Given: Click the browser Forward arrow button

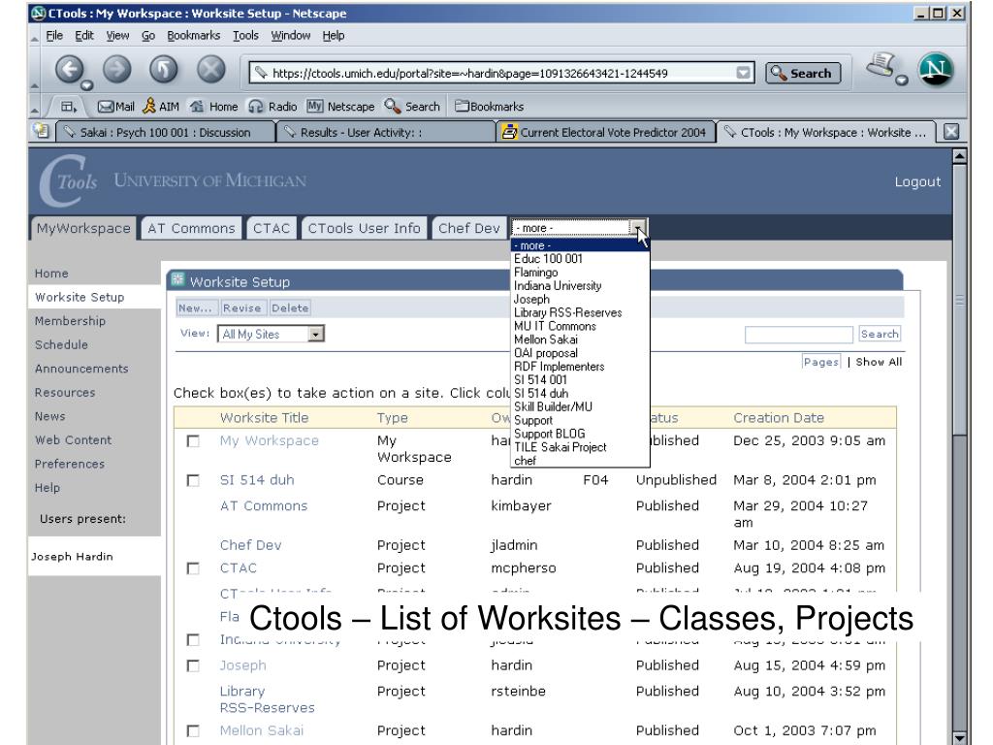Looking at the screenshot, I should point(116,69).
